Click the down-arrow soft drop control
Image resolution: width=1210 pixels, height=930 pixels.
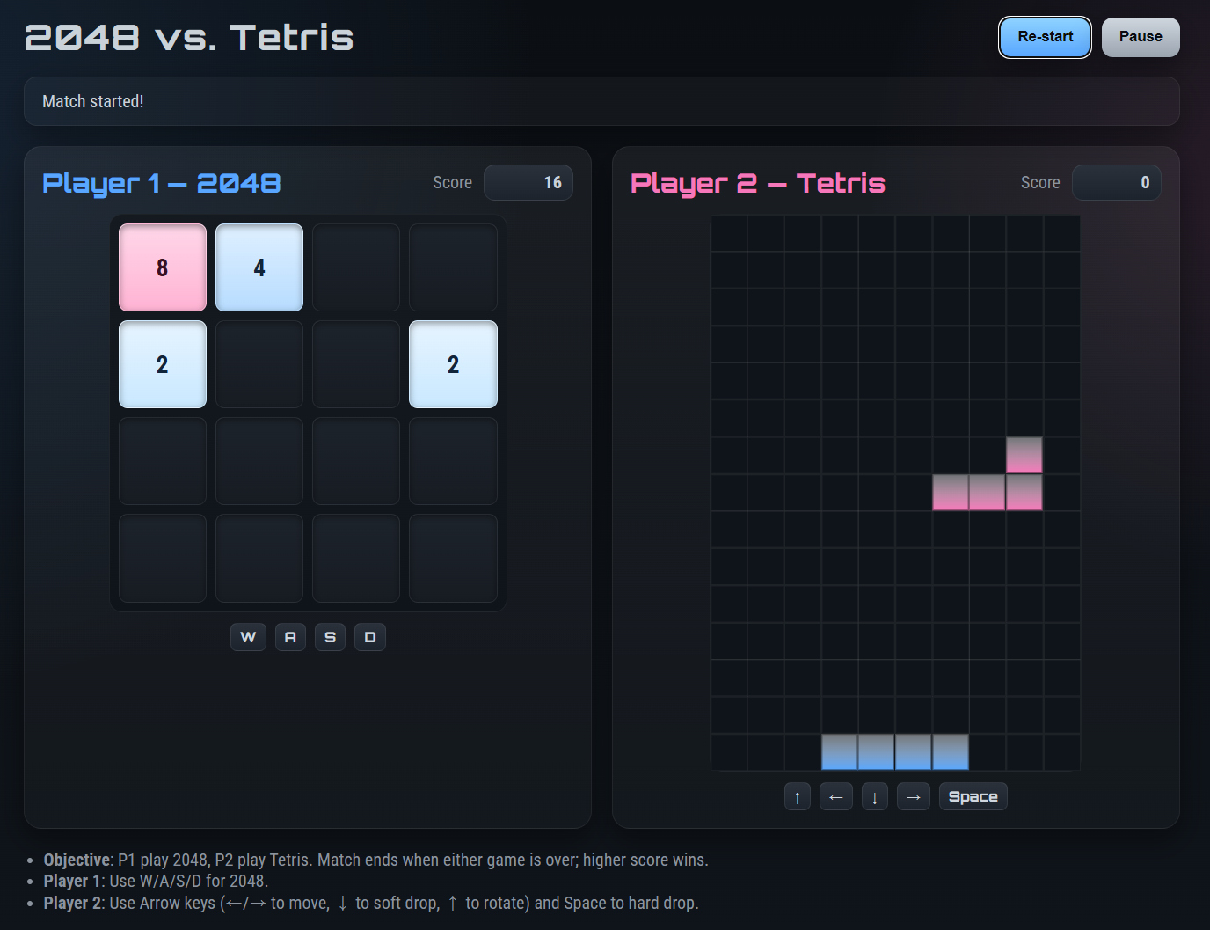click(874, 796)
